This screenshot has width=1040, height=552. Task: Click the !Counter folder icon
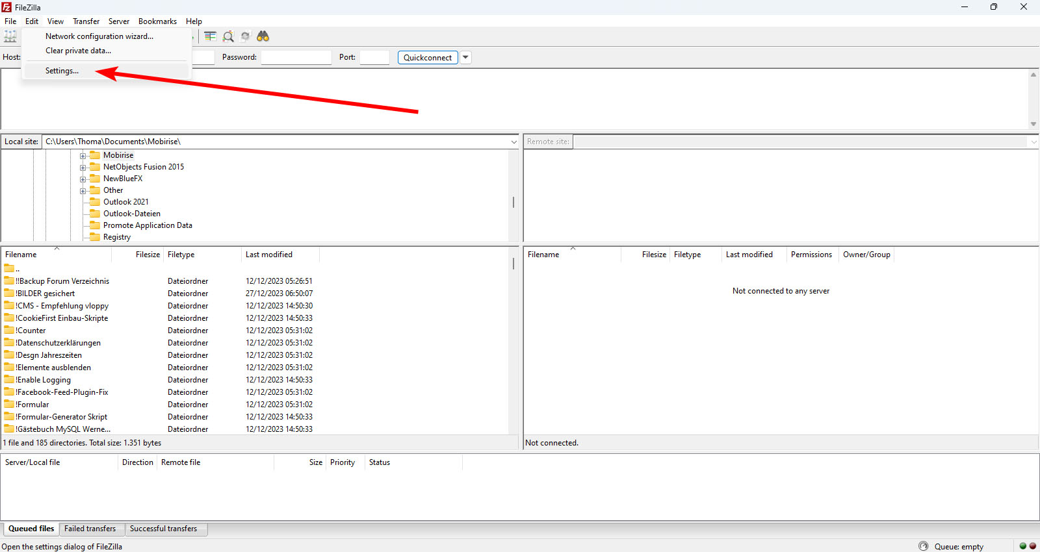coord(9,331)
